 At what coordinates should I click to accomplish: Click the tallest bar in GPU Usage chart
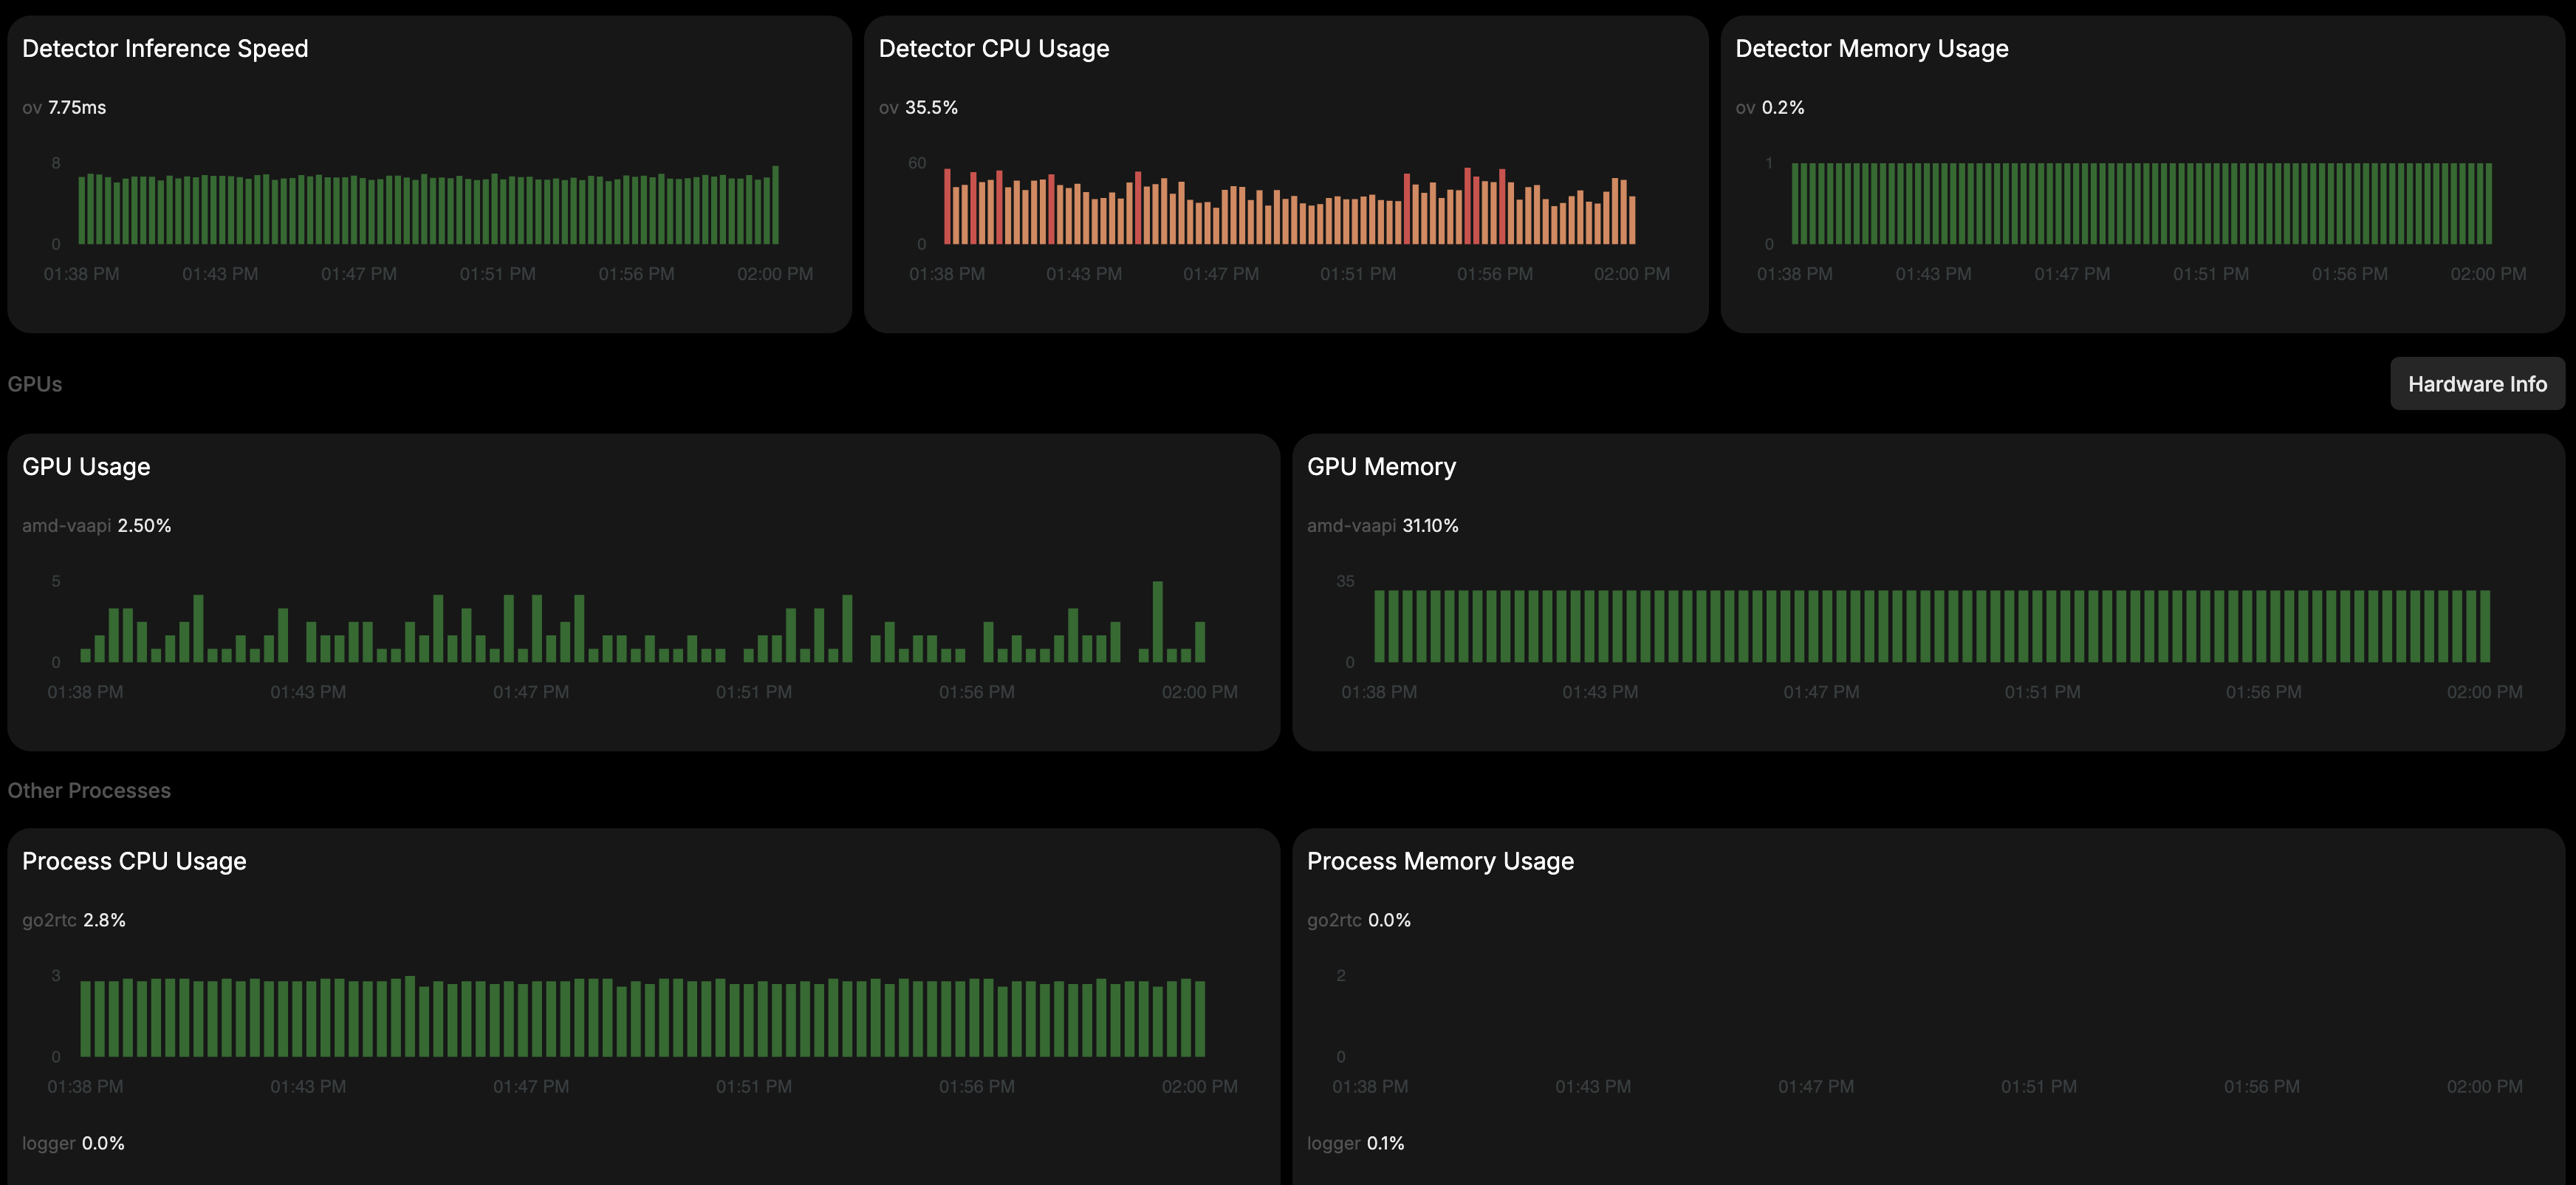pyautogui.click(x=1157, y=622)
